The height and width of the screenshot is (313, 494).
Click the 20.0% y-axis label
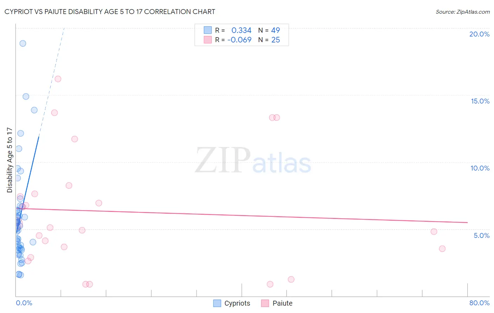[479, 34]
